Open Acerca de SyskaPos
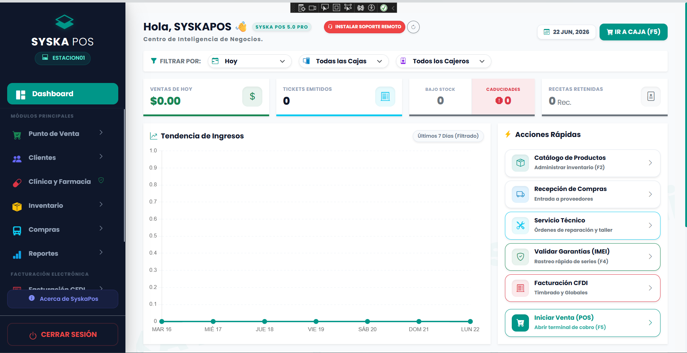 63,299
